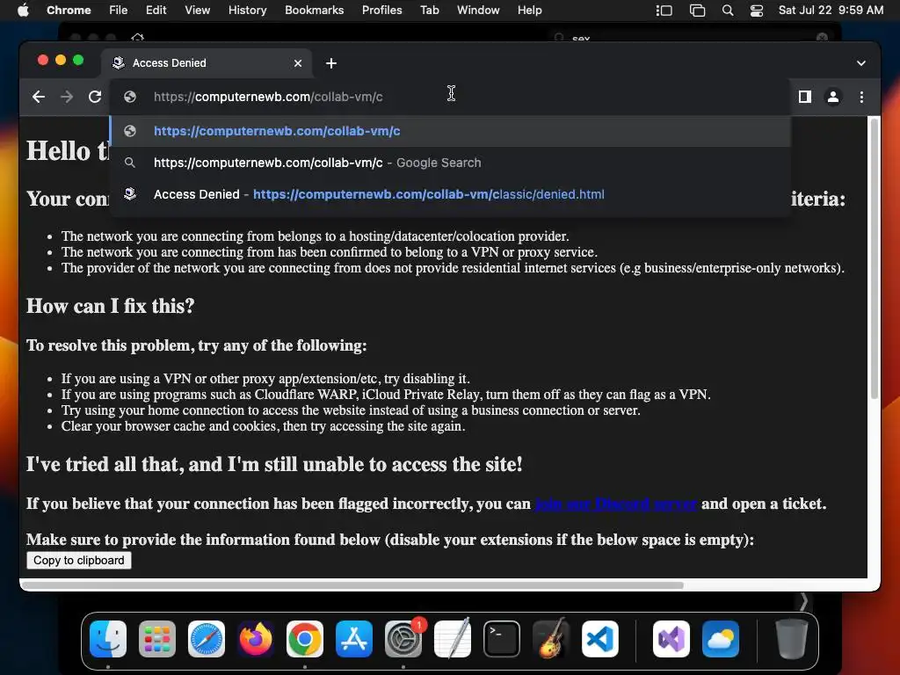Open the Profiles menu
This screenshot has width=900, height=675.
(x=381, y=11)
